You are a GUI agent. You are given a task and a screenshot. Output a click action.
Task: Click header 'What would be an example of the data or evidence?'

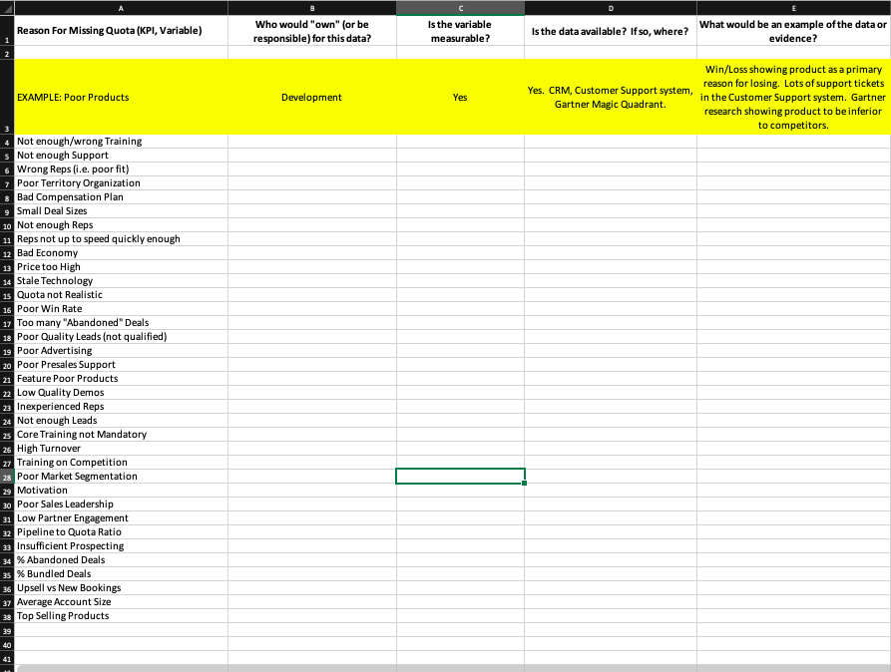point(793,31)
